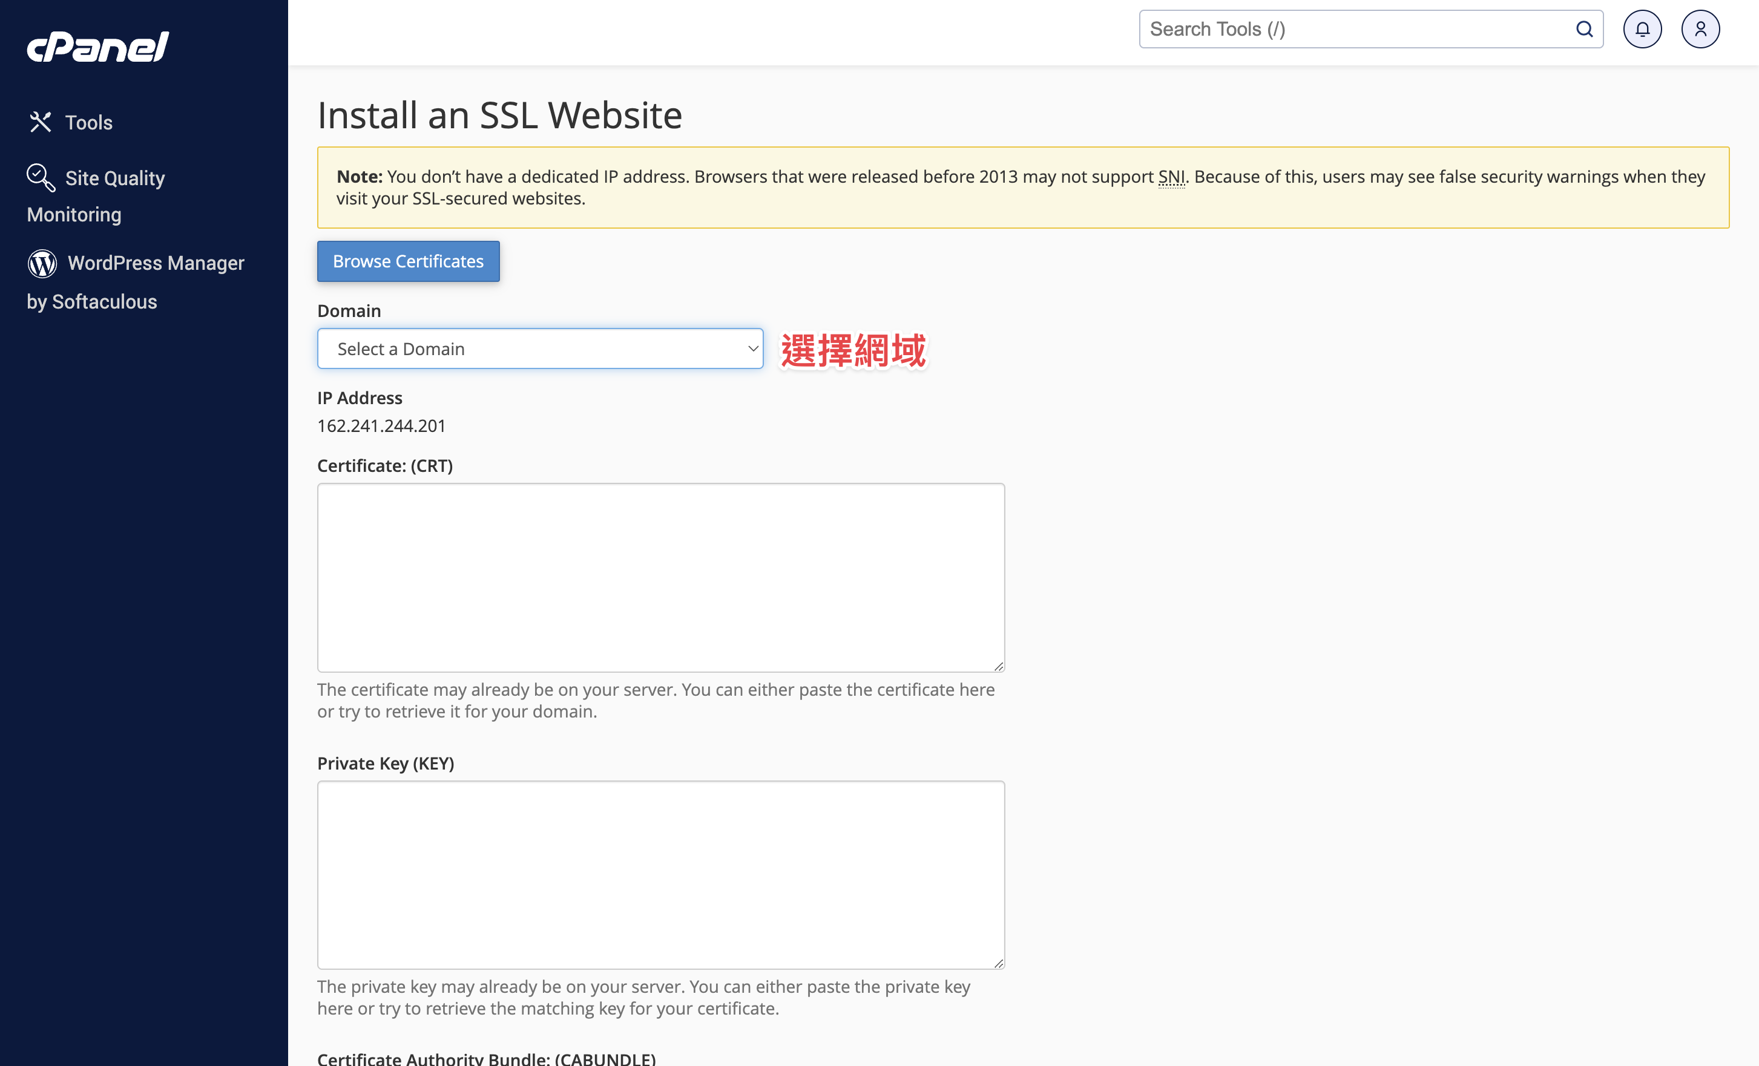Grab the Private Key text area resize handle
This screenshot has width=1759, height=1066.
click(x=998, y=963)
